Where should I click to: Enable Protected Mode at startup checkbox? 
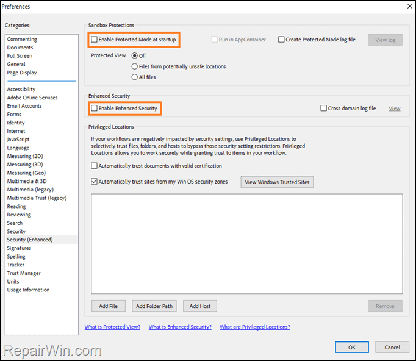coord(94,40)
